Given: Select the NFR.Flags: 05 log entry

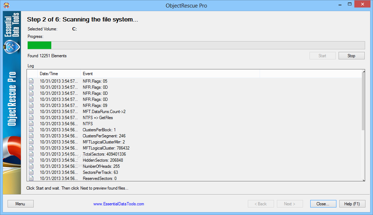Looking at the screenshot, I should (95, 81).
